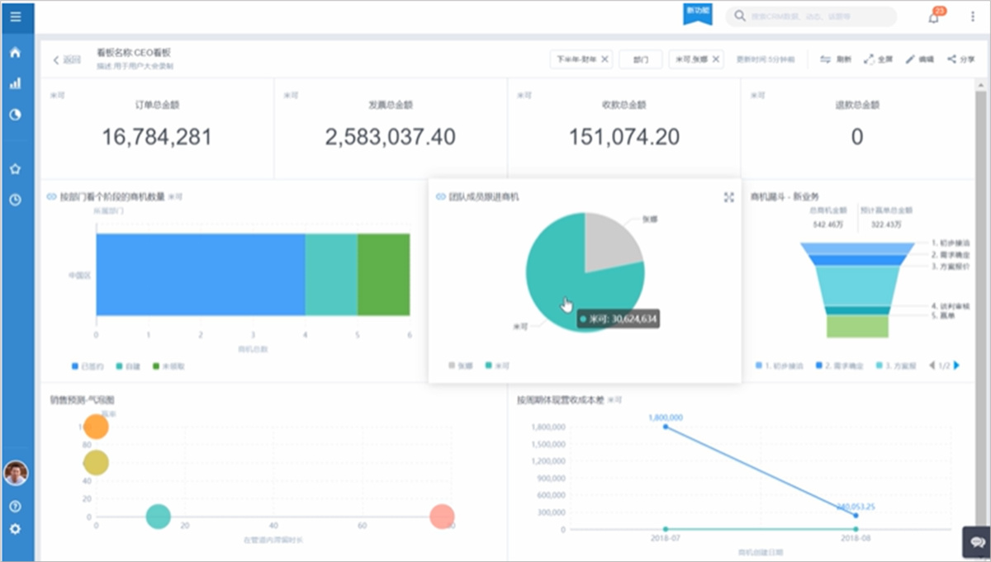Go to next funnel legend page arrow

click(957, 365)
